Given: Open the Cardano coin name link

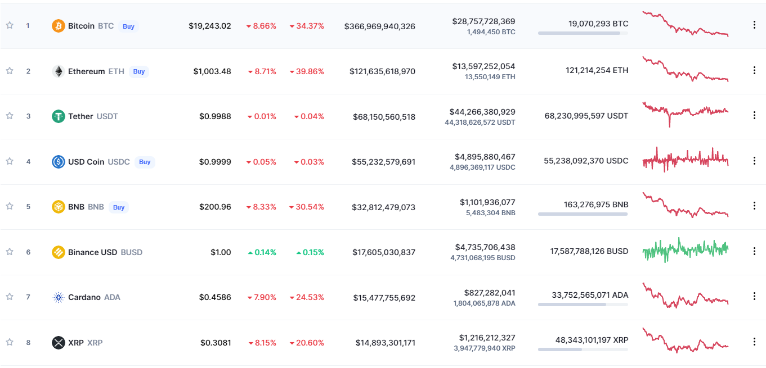Looking at the screenshot, I should [x=84, y=297].
